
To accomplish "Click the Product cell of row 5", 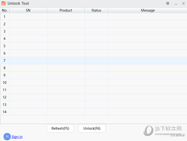I will pyautogui.click(x=66, y=46).
